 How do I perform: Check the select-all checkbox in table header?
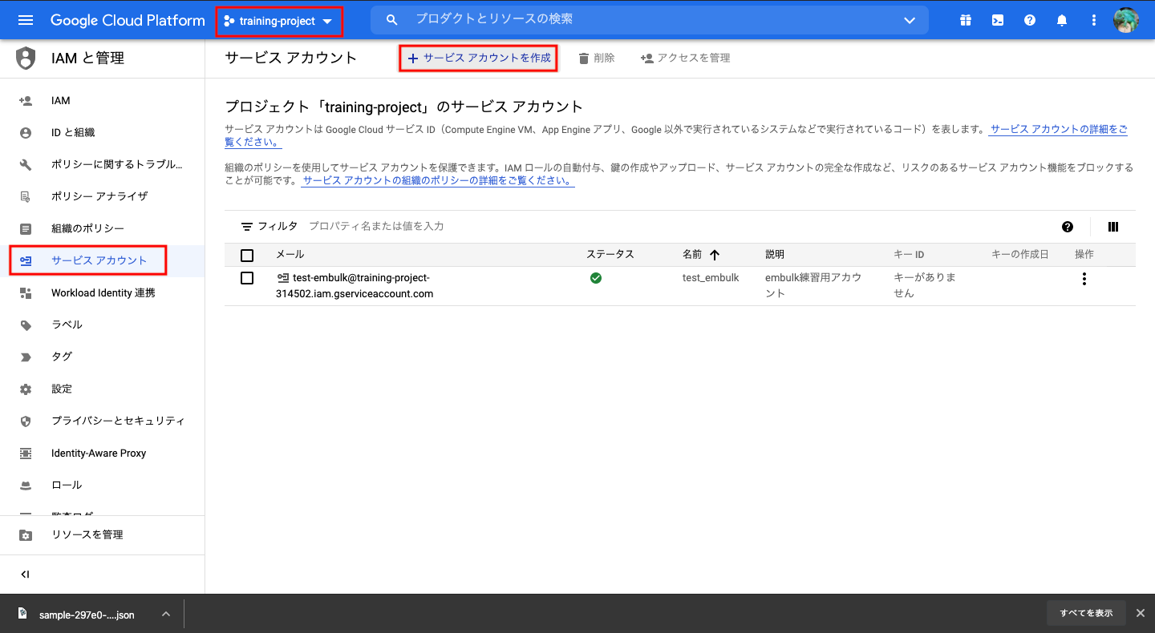pos(247,255)
